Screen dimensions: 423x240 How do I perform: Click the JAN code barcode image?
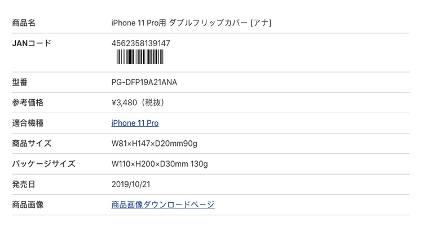tap(140, 57)
